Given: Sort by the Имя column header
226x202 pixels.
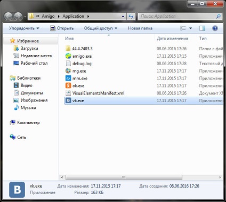Looking at the screenshot, I should [x=69, y=38].
